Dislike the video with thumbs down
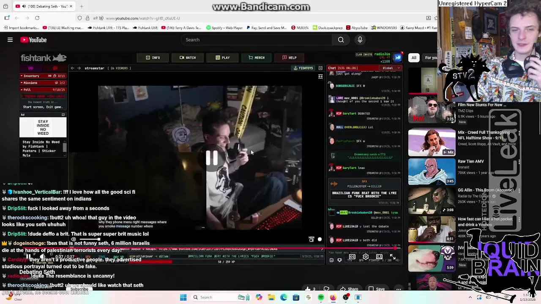 point(326,289)
